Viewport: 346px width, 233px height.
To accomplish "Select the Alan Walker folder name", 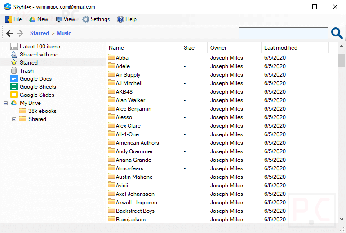I will [130, 100].
